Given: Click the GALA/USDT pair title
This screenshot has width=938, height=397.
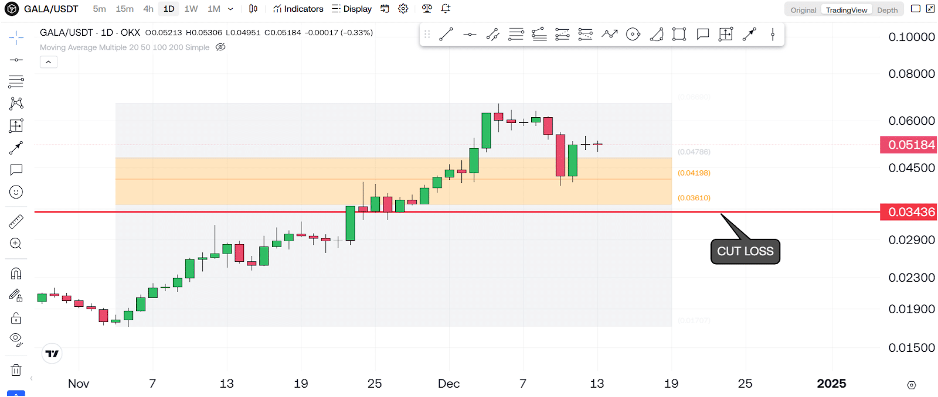Looking at the screenshot, I should [x=51, y=9].
